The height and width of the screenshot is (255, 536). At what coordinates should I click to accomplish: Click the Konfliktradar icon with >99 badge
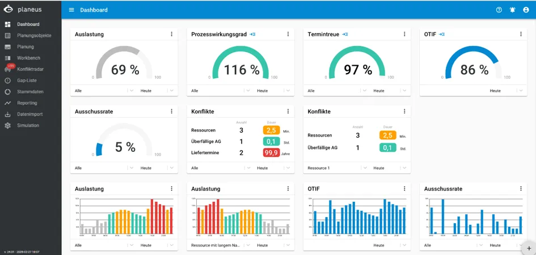pos(8,69)
